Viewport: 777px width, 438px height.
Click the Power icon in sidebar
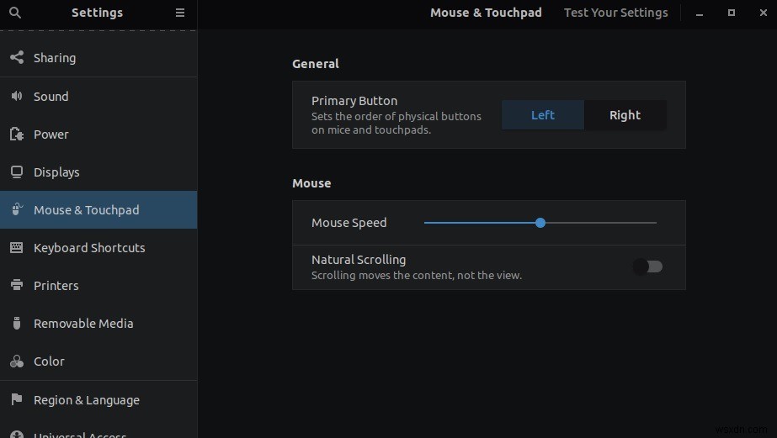tap(16, 135)
